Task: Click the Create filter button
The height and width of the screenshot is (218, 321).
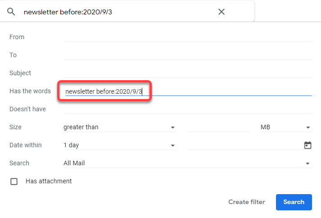Action: [x=247, y=202]
